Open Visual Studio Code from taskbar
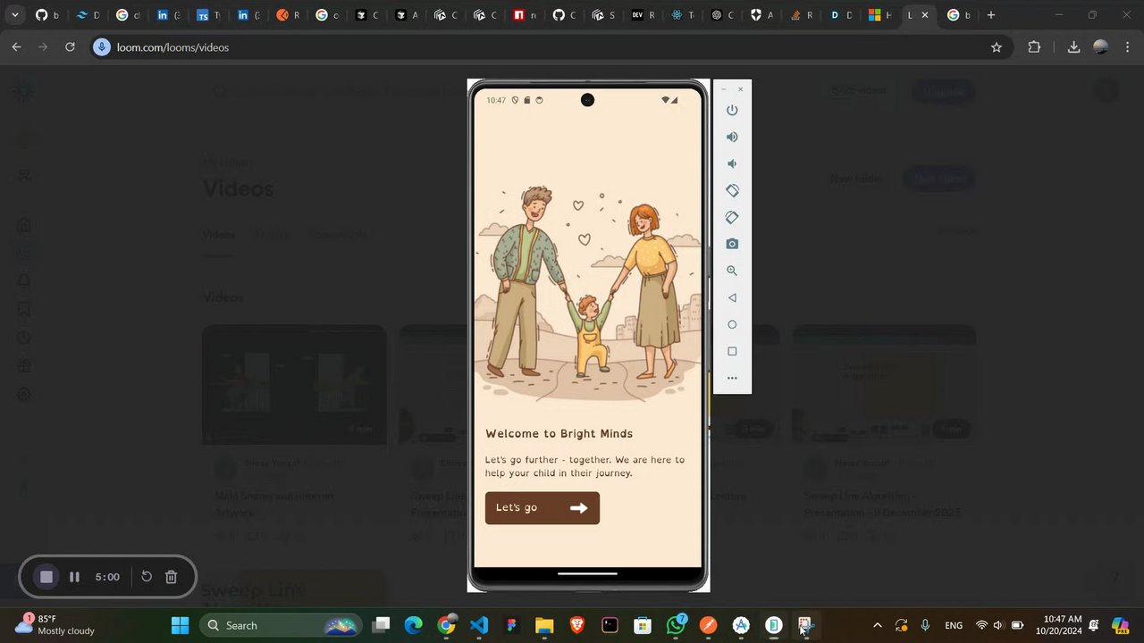This screenshot has height=643, width=1144. pyautogui.click(x=479, y=625)
